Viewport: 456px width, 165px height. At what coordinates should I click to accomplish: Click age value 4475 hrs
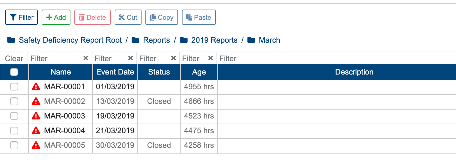[x=199, y=131]
